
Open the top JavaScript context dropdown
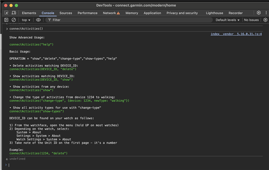[x=26, y=20]
